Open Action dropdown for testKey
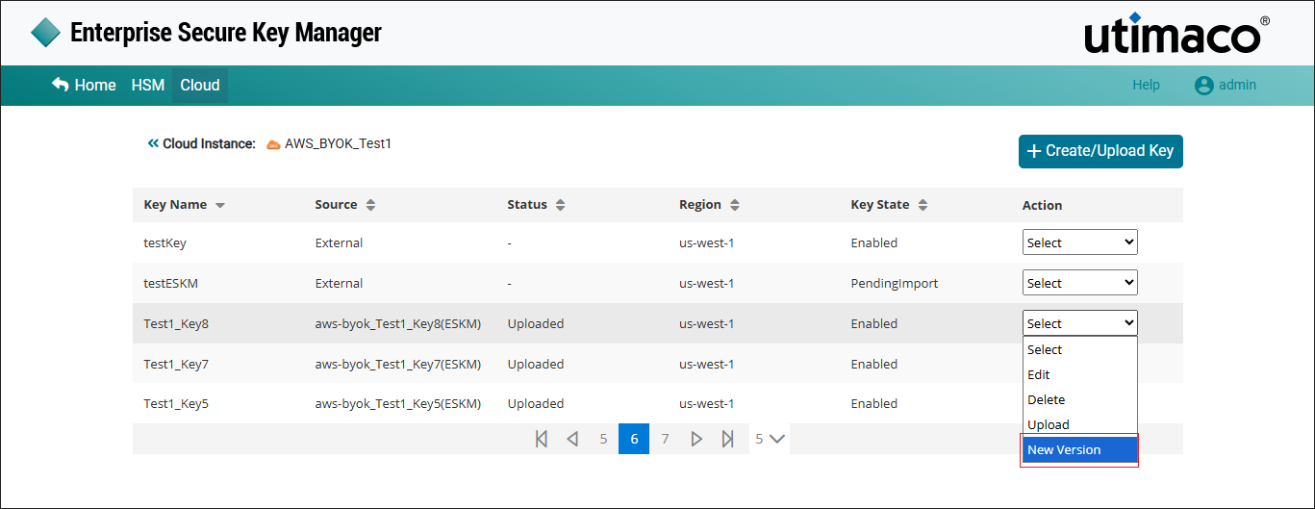The image size is (1315, 509). (x=1079, y=242)
